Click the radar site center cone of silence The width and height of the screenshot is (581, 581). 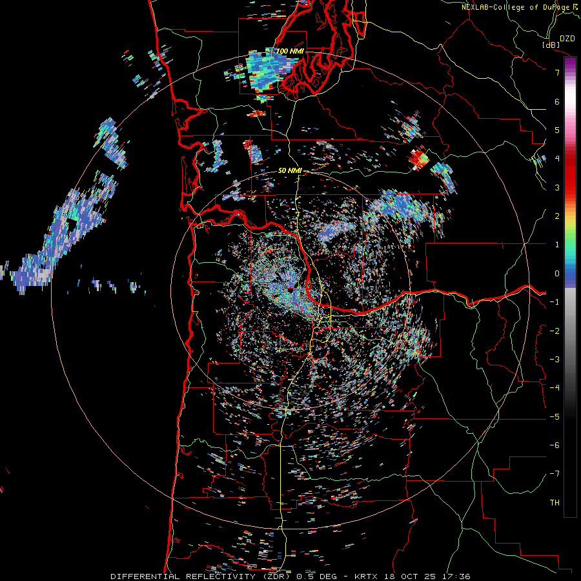coord(292,291)
